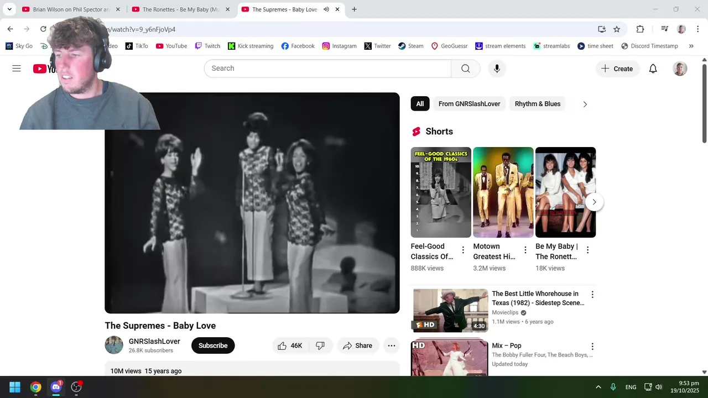
Task: Expand the tab search dropdown arrow
Action: (9, 9)
